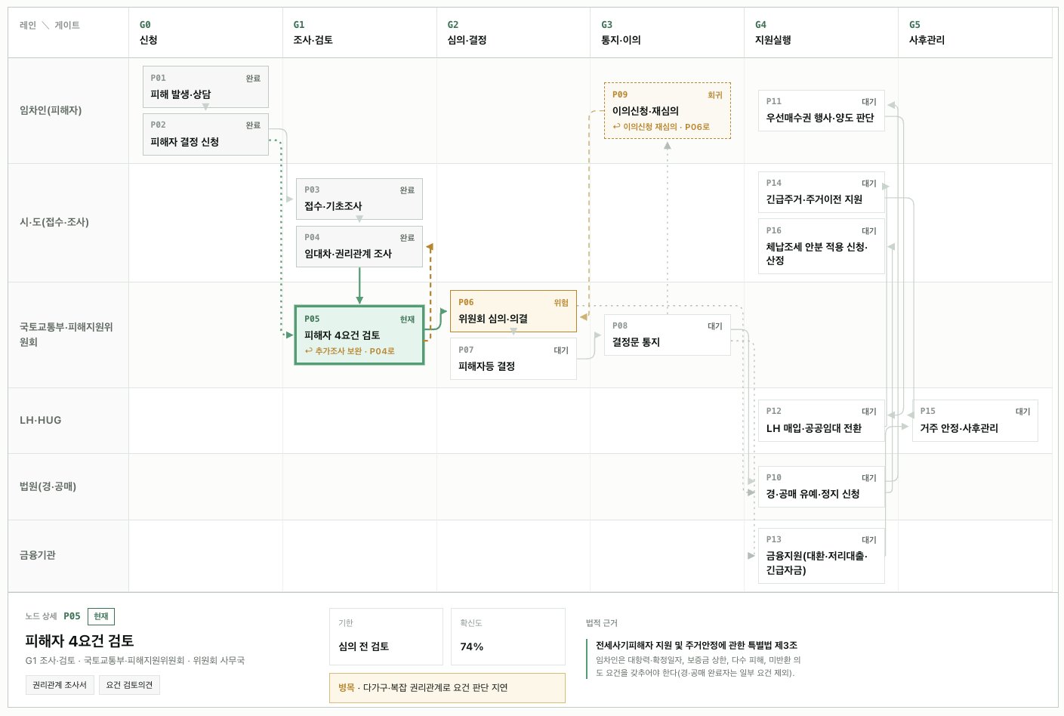Select the P01 피해 발생·상담 card
1064x716 pixels.
[205, 87]
